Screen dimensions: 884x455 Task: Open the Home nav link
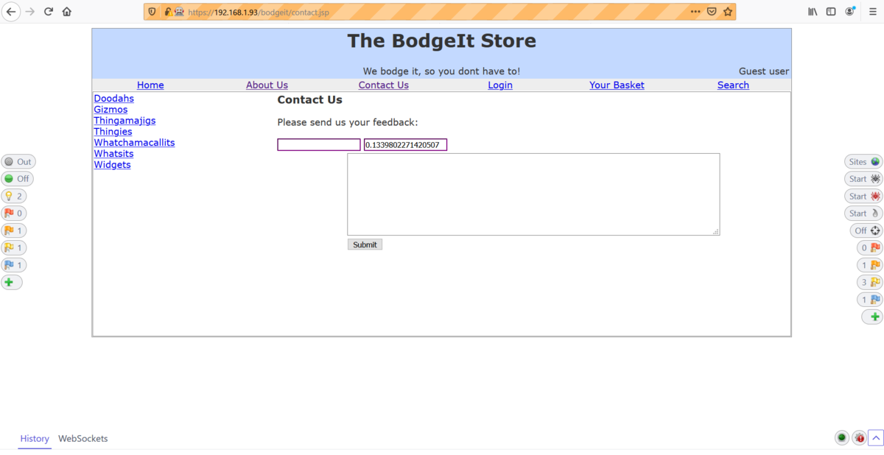[x=150, y=85]
